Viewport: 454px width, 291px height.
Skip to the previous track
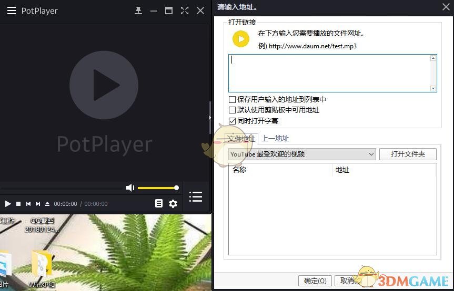[28, 204]
